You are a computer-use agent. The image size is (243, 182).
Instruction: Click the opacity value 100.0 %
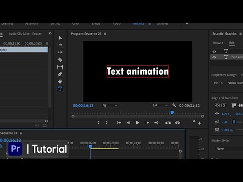pos(227,130)
